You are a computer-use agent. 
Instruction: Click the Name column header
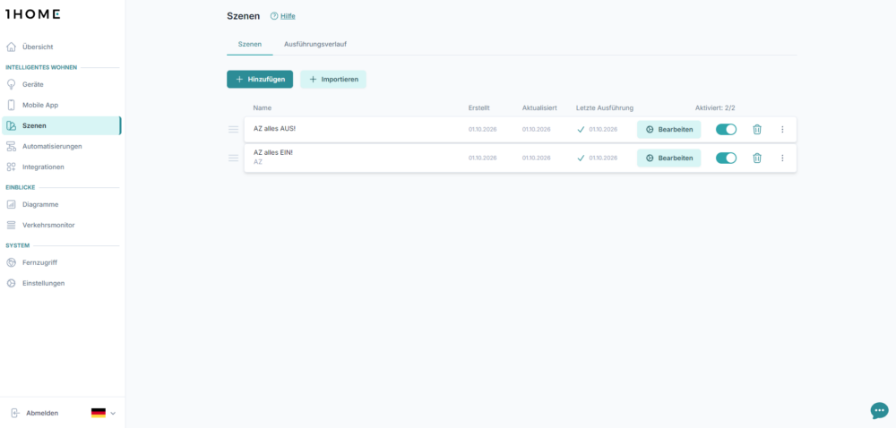(x=263, y=107)
